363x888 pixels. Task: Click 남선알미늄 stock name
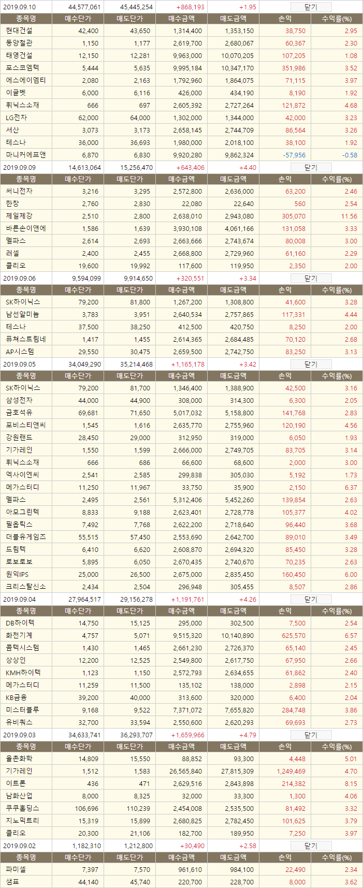pyautogui.click(x=22, y=314)
